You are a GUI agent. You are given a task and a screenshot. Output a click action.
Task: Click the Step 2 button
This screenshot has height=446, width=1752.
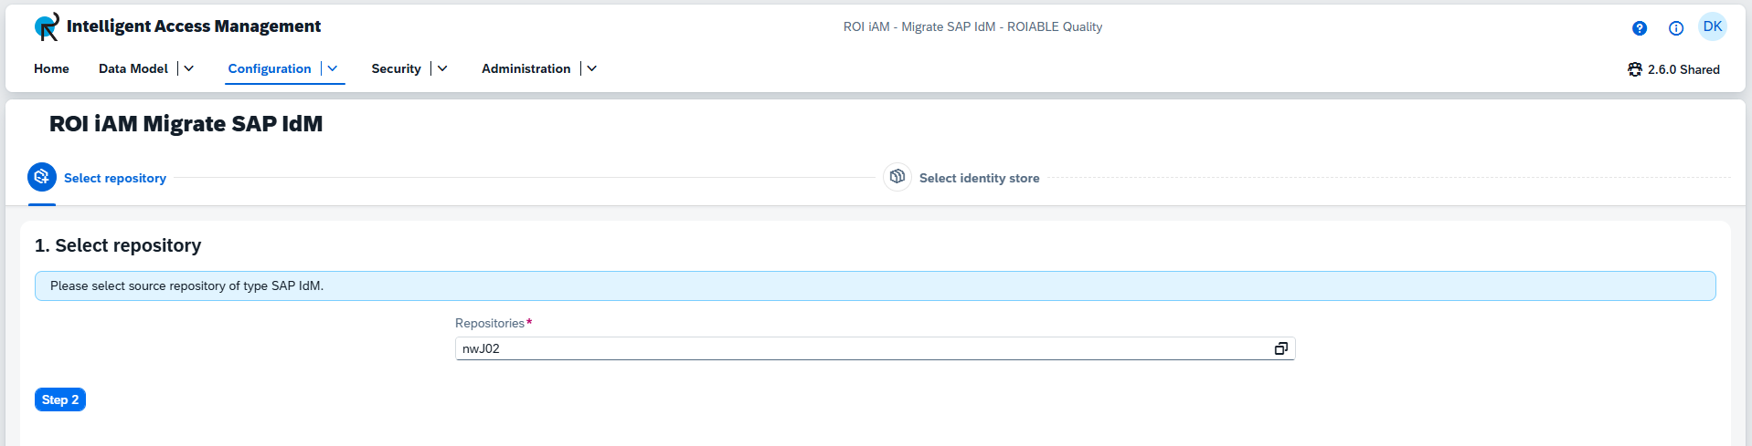pos(60,399)
